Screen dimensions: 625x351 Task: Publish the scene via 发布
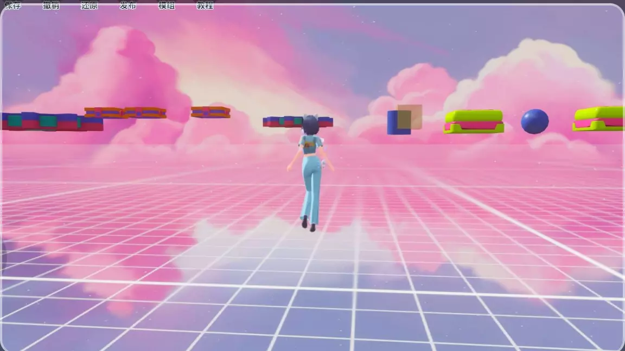pyautogui.click(x=128, y=5)
